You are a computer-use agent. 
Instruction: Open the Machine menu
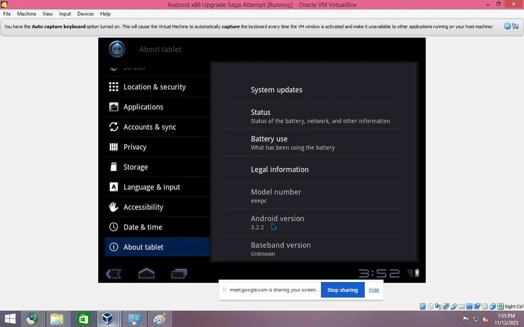(x=27, y=13)
